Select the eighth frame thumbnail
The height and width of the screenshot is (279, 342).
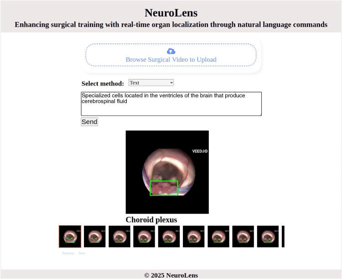click(243, 237)
